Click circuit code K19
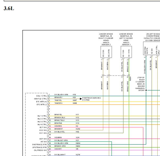This screenshot has width=160, height=156. (x=74, y=95)
